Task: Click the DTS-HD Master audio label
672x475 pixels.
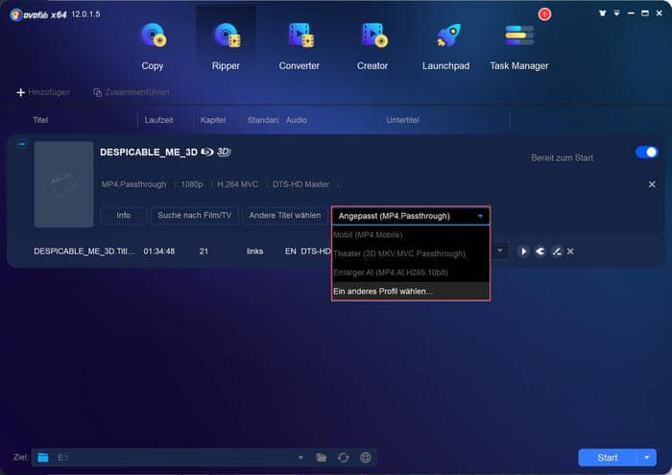Action: click(300, 184)
